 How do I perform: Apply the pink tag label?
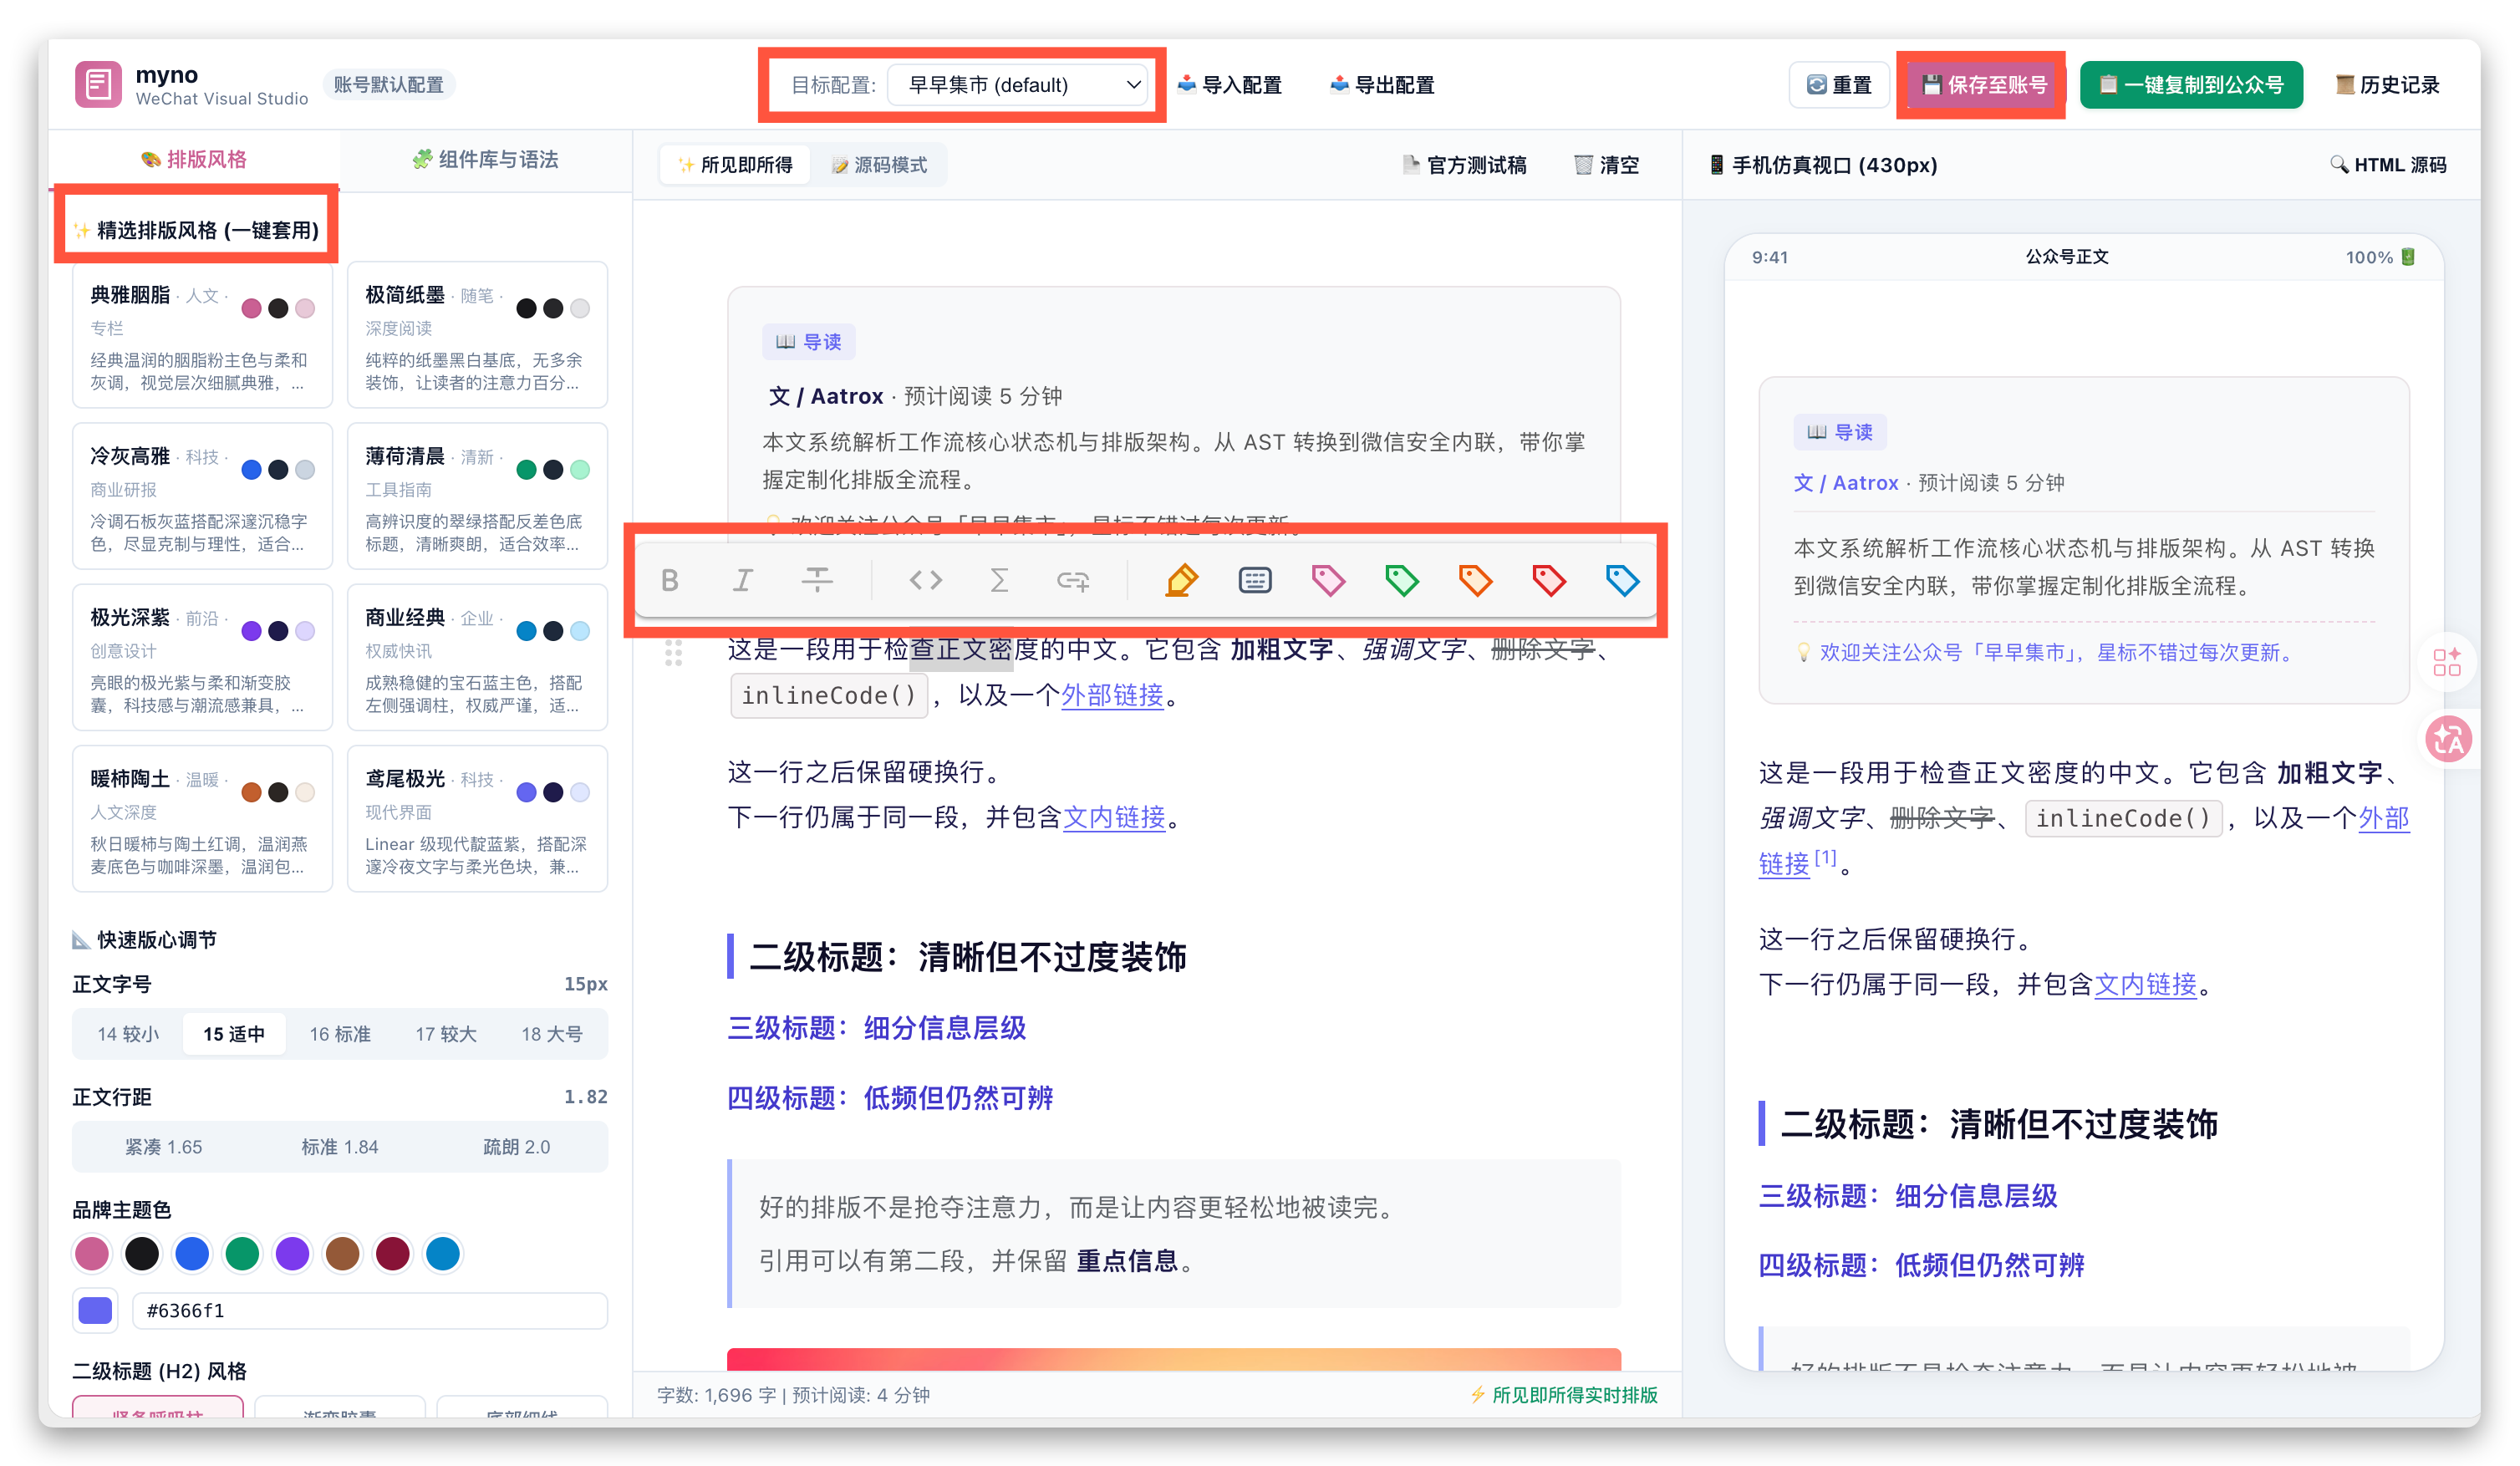pyautogui.click(x=1328, y=580)
